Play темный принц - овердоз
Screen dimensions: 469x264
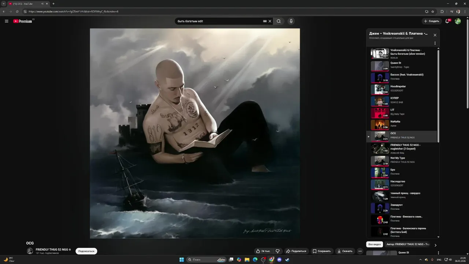tap(402, 196)
